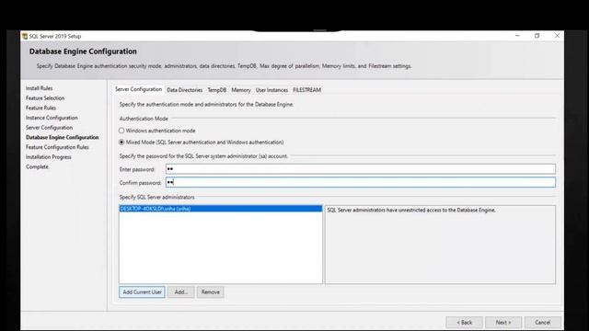Click the Confirm password field
The width and height of the screenshot is (589, 331).
pos(360,182)
